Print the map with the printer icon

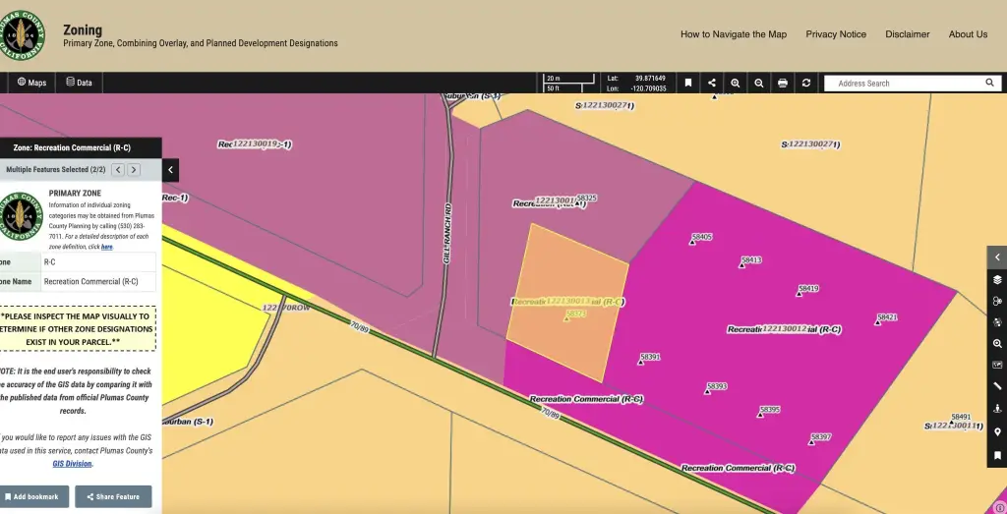(783, 84)
